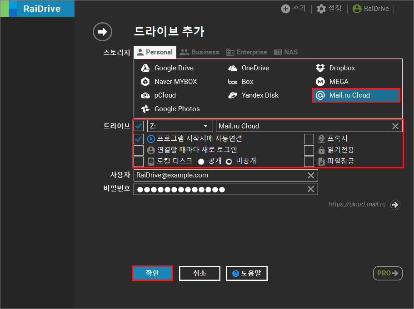The height and width of the screenshot is (309, 414).
Task: Click the 추가 plus icon
Action: coord(285,9)
